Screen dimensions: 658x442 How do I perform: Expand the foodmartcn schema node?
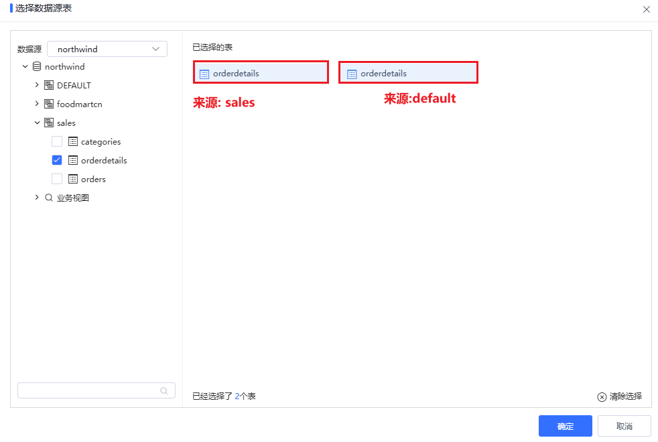tap(37, 104)
